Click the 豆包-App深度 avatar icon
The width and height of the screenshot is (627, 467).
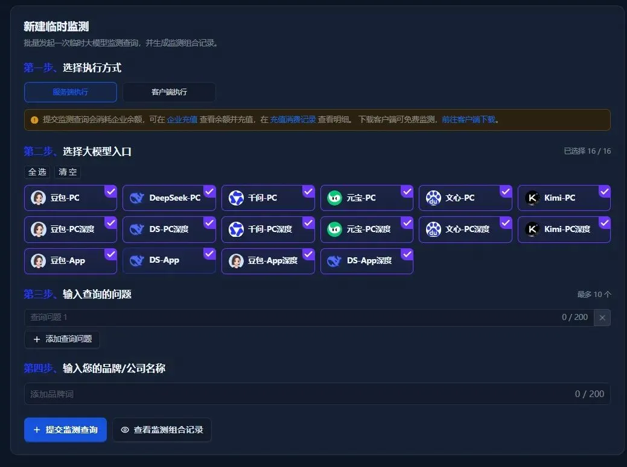point(236,261)
